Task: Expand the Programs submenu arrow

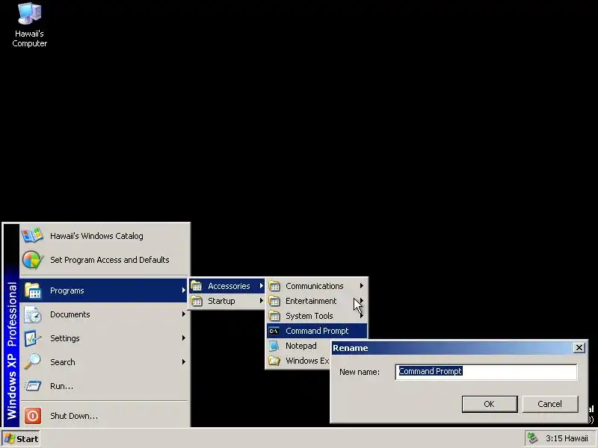Action: (x=183, y=290)
